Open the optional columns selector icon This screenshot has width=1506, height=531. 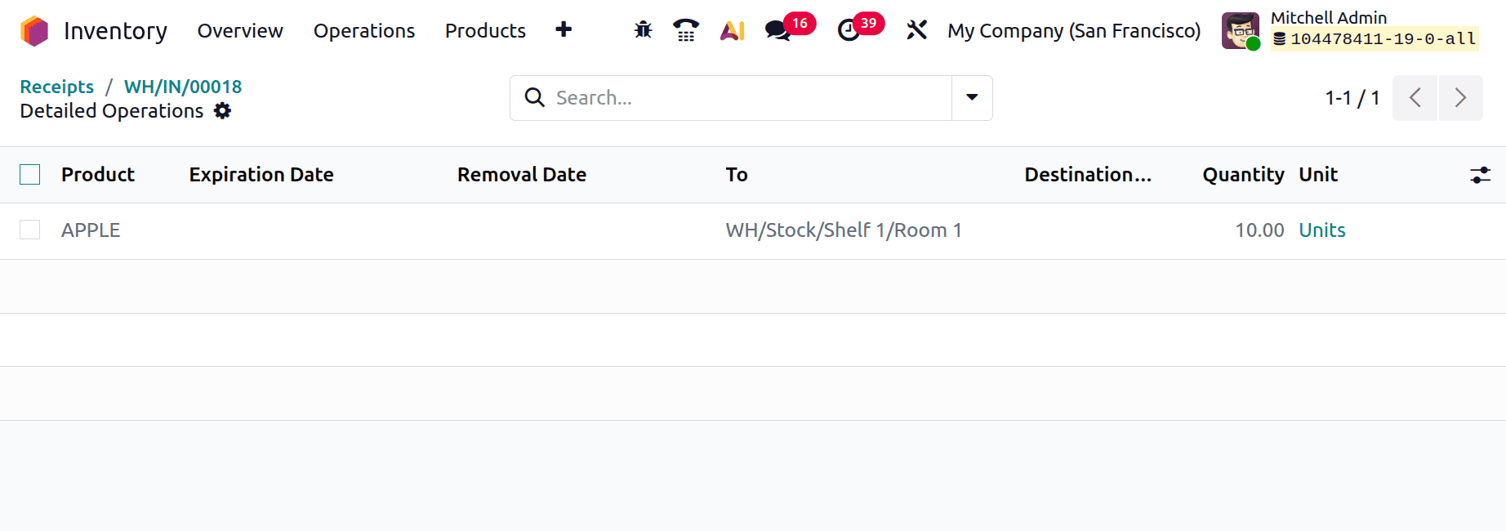pyautogui.click(x=1480, y=174)
